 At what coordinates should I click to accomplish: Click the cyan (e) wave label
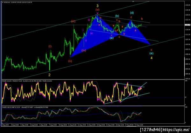coord(152,53)
